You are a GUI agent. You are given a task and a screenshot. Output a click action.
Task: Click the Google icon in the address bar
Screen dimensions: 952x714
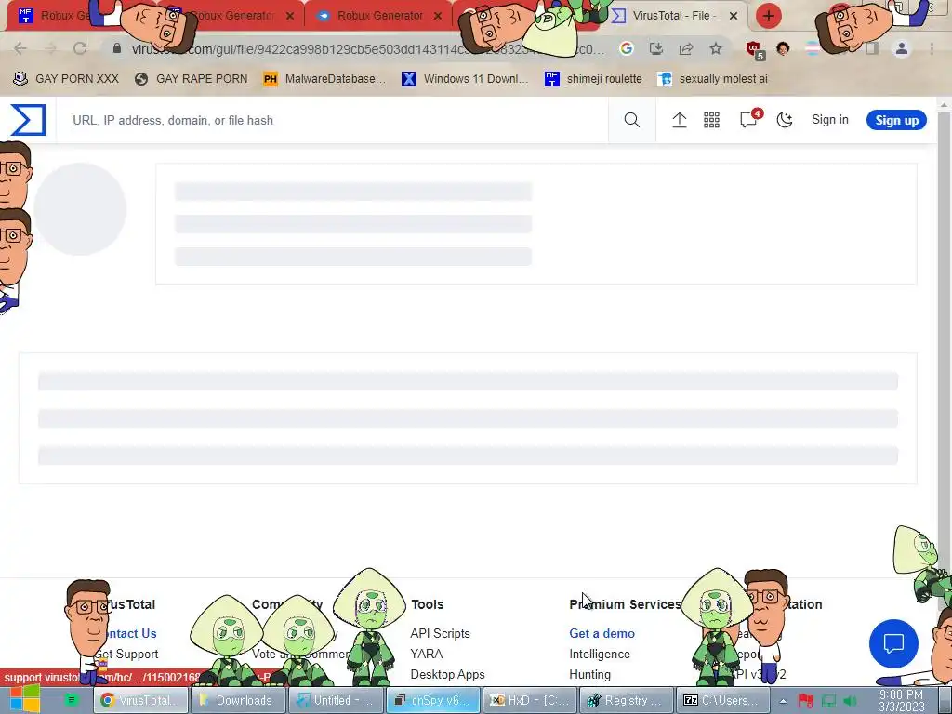click(x=626, y=48)
